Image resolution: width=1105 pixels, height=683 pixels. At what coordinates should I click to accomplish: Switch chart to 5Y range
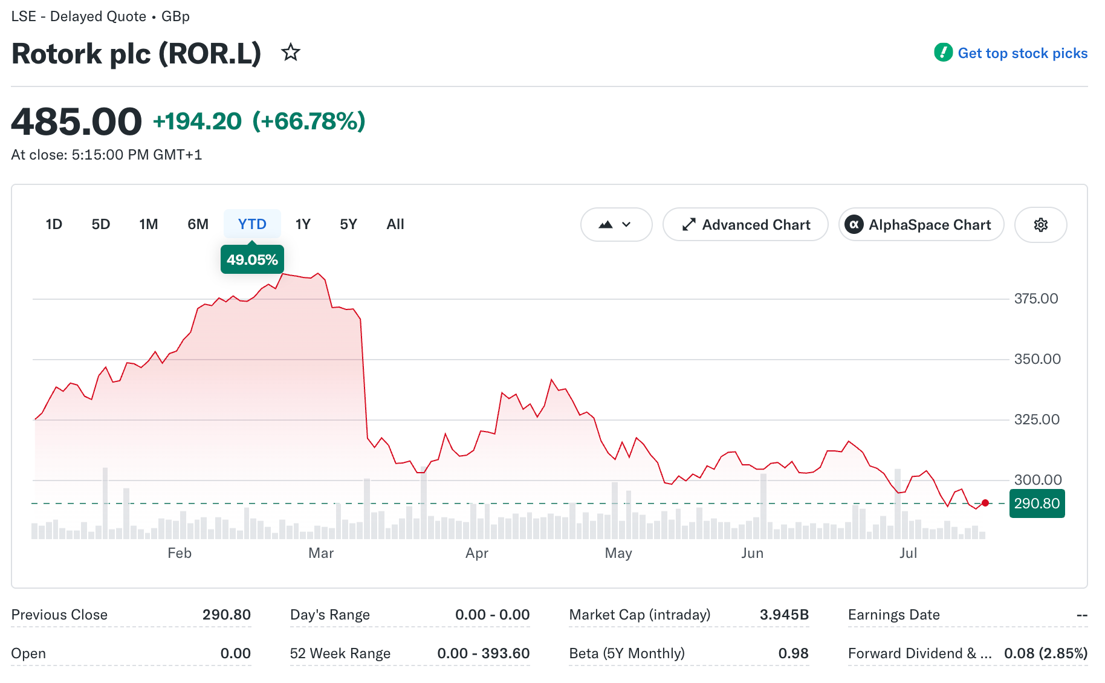pos(348,224)
